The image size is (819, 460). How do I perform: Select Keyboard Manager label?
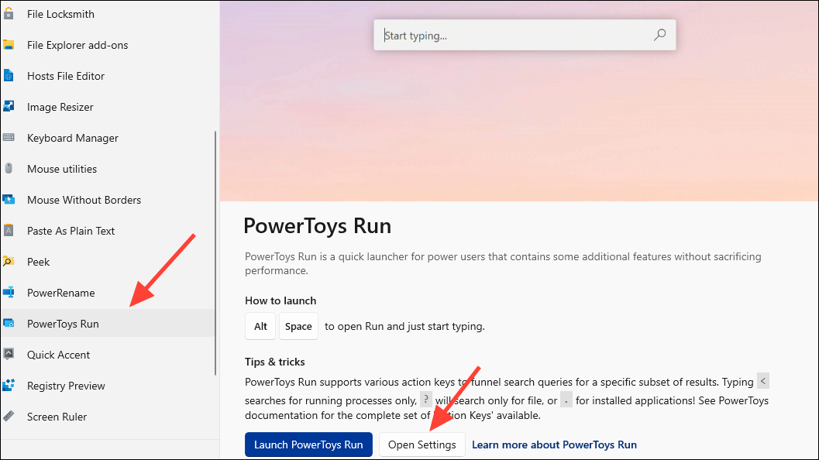coord(73,138)
